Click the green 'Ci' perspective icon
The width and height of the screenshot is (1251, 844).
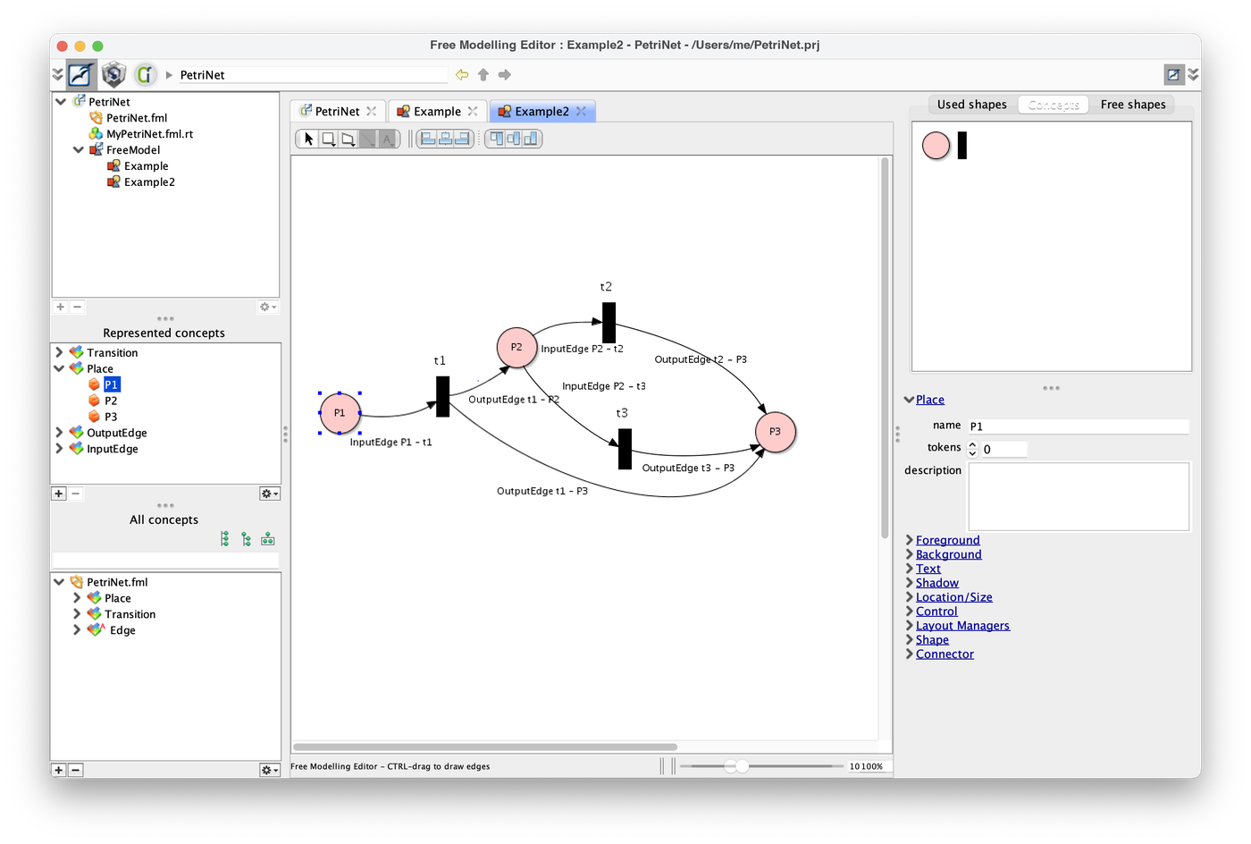point(145,74)
